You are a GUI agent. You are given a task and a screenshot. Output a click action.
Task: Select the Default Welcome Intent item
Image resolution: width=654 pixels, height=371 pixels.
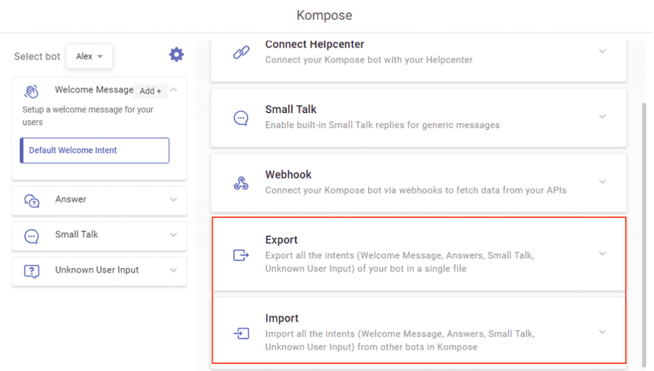pyautogui.click(x=95, y=151)
